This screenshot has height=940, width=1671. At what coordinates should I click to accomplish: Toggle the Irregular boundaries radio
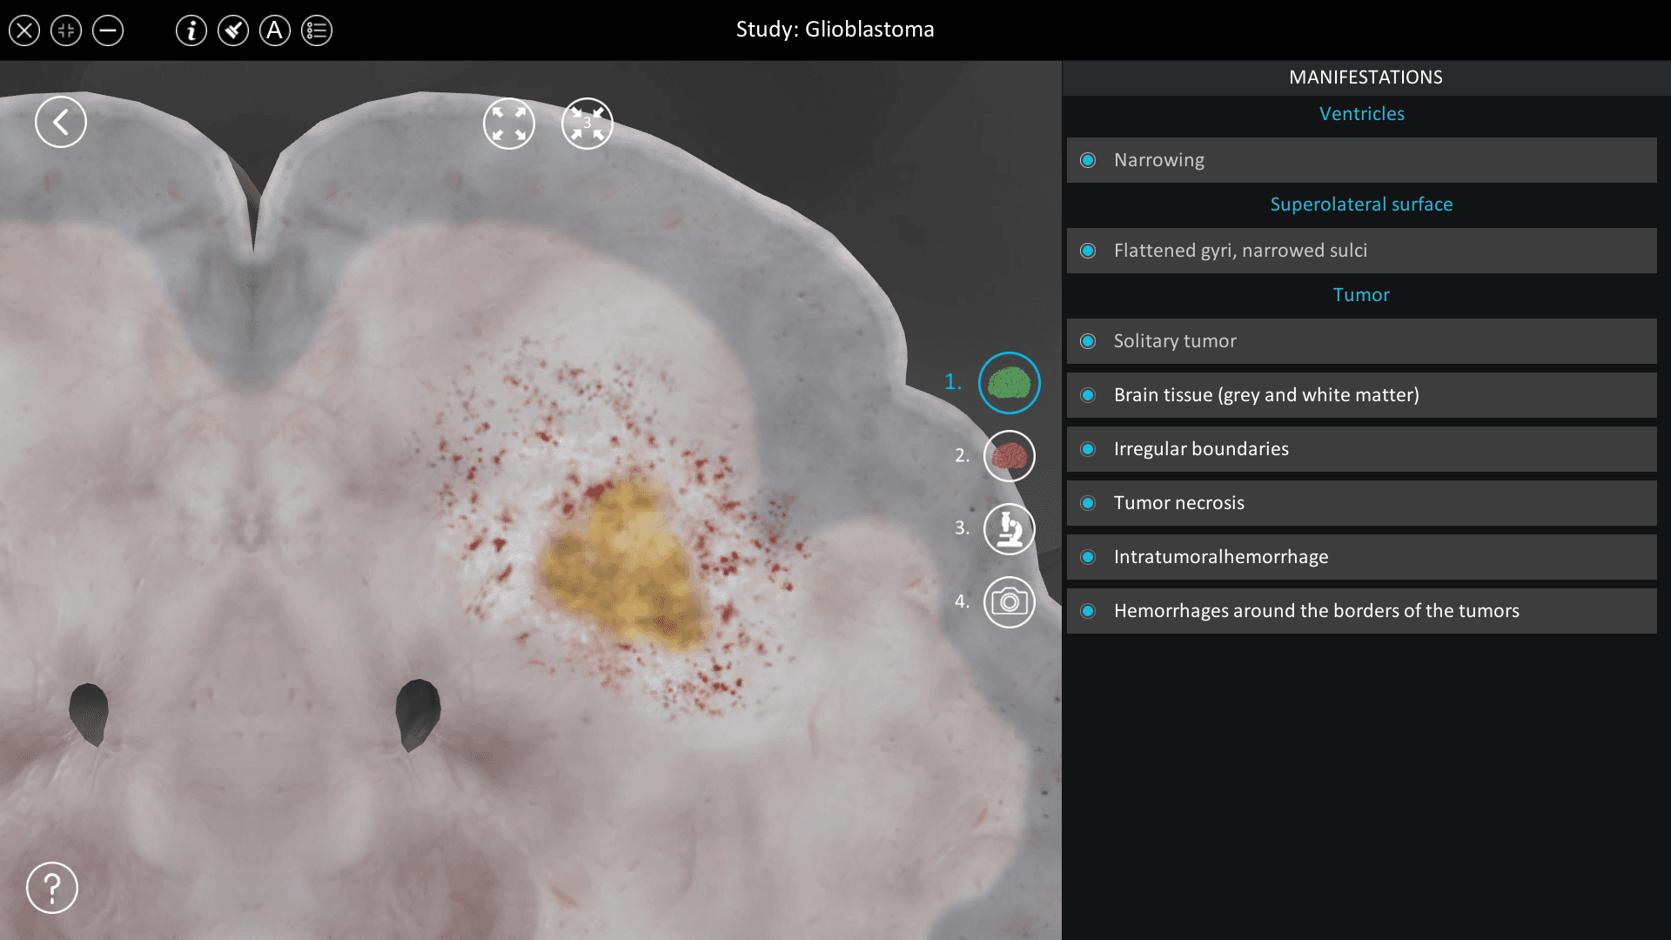click(1088, 449)
